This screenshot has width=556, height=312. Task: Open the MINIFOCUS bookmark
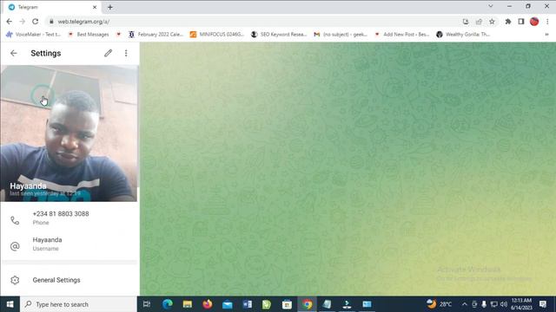tap(217, 35)
